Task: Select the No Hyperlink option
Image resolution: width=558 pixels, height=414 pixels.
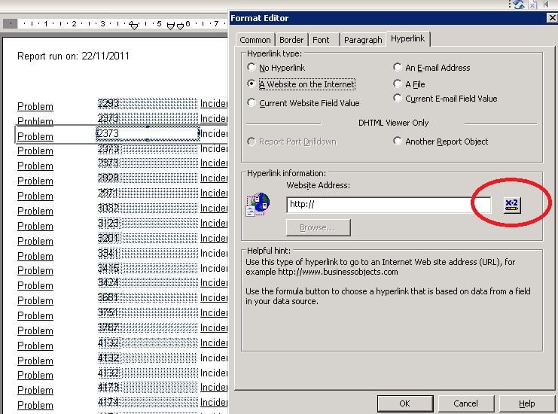Action: [x=252, y=68]
